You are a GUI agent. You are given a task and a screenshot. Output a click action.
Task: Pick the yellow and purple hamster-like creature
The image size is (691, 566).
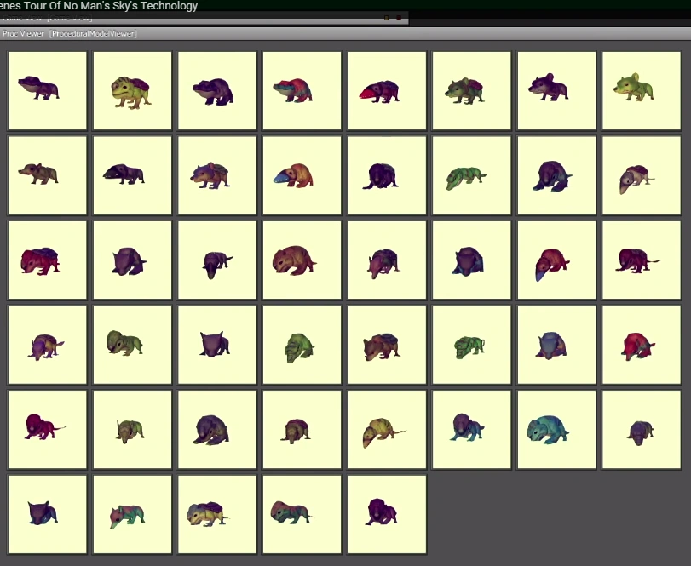[x=217, y=514]
